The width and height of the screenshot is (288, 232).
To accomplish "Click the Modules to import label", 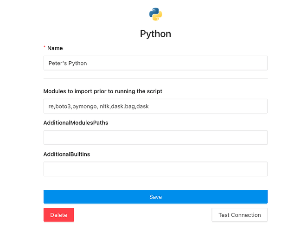I will [102, 91].
